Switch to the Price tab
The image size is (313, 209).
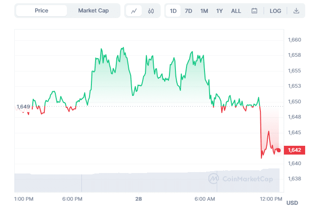(x=42, y=11)
